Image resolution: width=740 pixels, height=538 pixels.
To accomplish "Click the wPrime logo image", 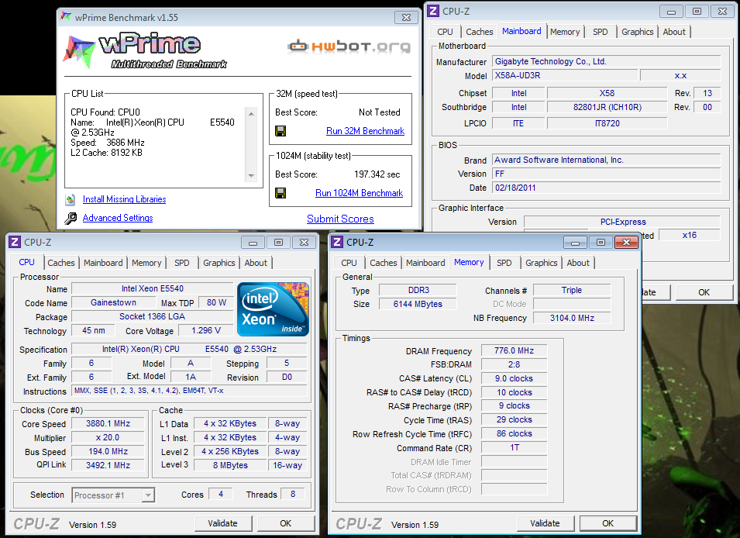I will point(146,51).
